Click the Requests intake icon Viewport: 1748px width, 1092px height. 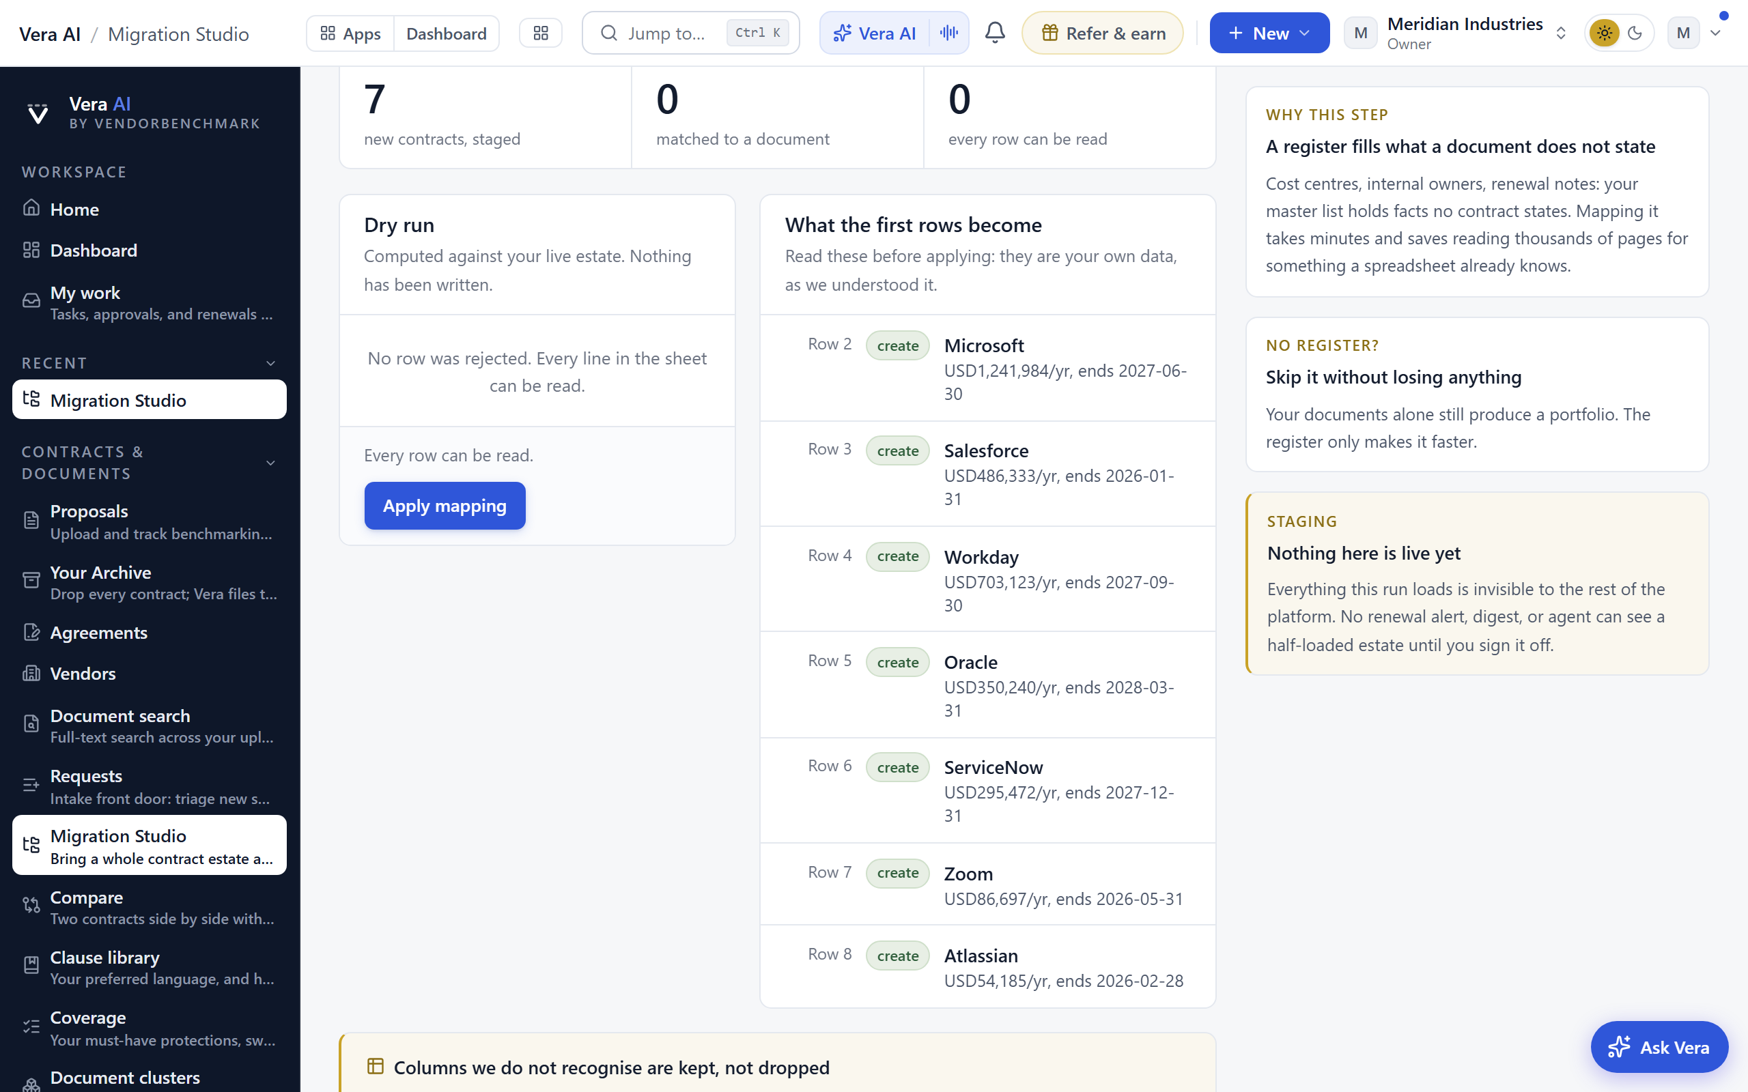tap(31, 786)
